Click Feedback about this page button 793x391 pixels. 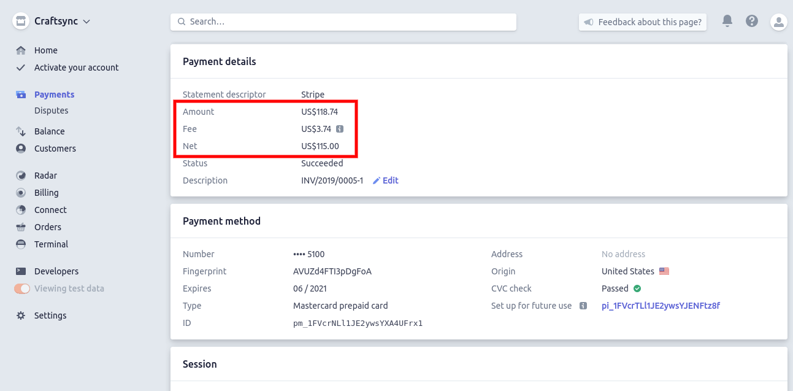643,22
